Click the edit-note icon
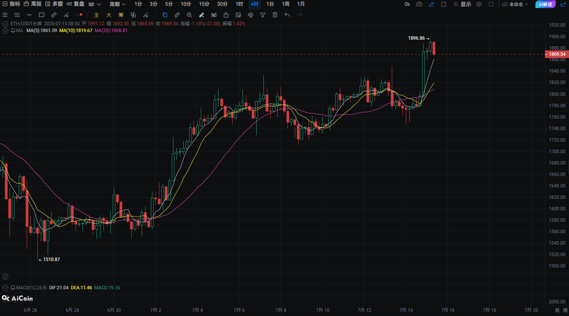Image resolution: width=569 pixels, height=316 pixels. (x=238, y=15)
